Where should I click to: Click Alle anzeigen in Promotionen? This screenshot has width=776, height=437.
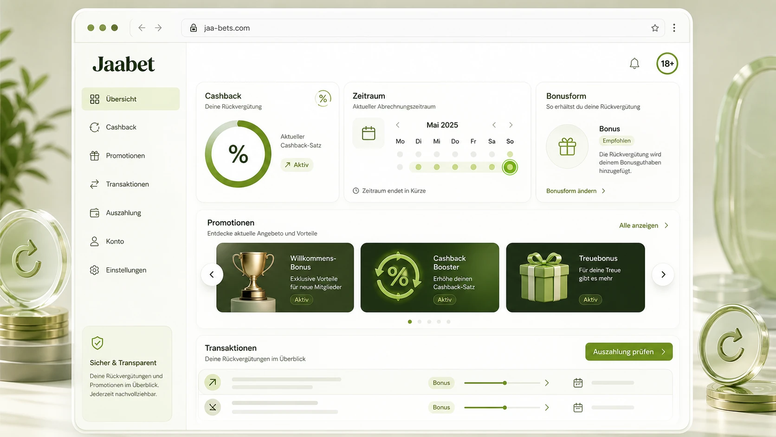coord(644,226)
